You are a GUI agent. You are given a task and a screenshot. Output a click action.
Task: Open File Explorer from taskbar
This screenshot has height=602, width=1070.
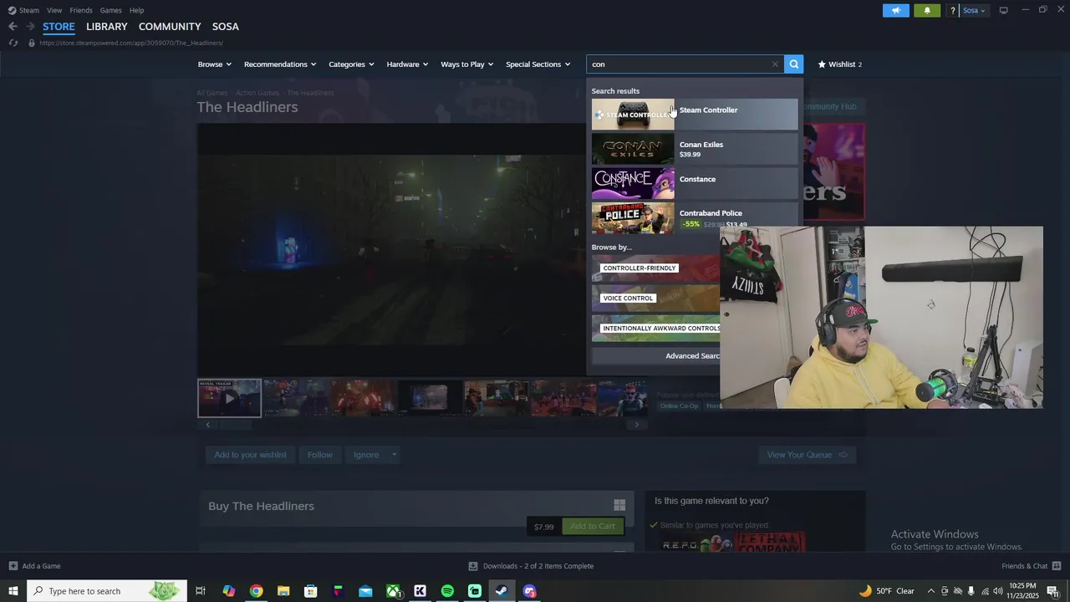coord(283,591)
